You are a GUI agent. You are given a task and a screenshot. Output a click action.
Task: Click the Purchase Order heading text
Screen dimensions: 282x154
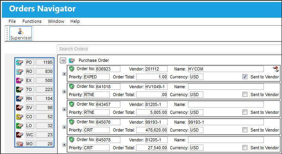tap(94, 60)
